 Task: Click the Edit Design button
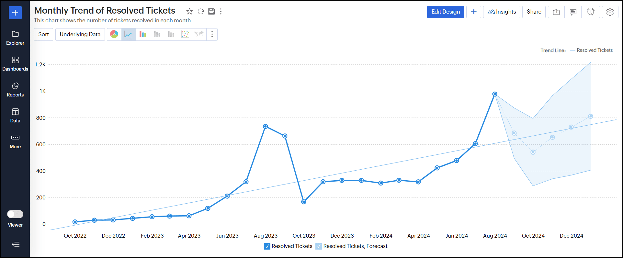click(x=445, y=12)
